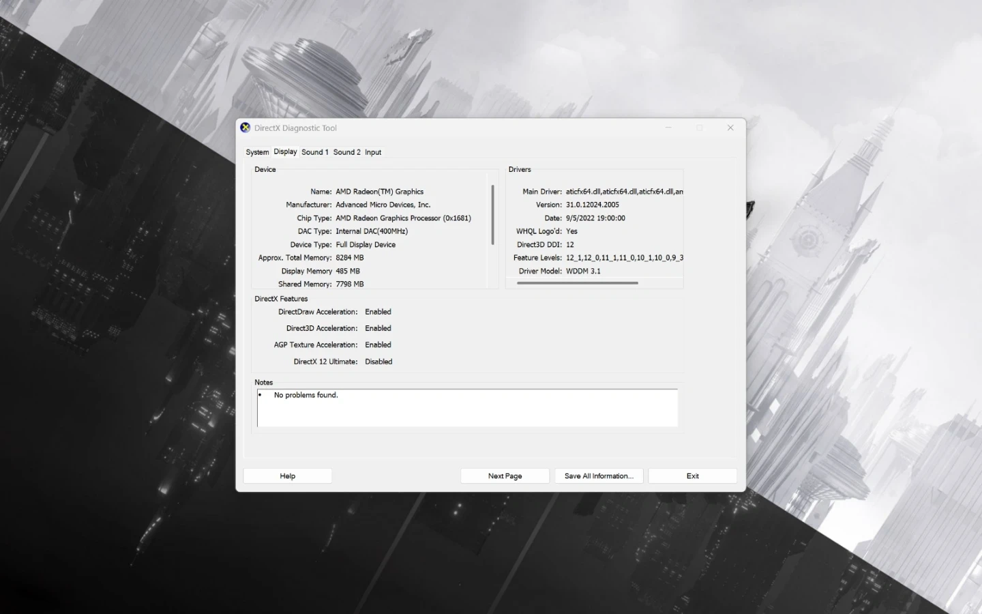
Task: Click the DirectX icon in the title bar
Action: tap(245, 128)
